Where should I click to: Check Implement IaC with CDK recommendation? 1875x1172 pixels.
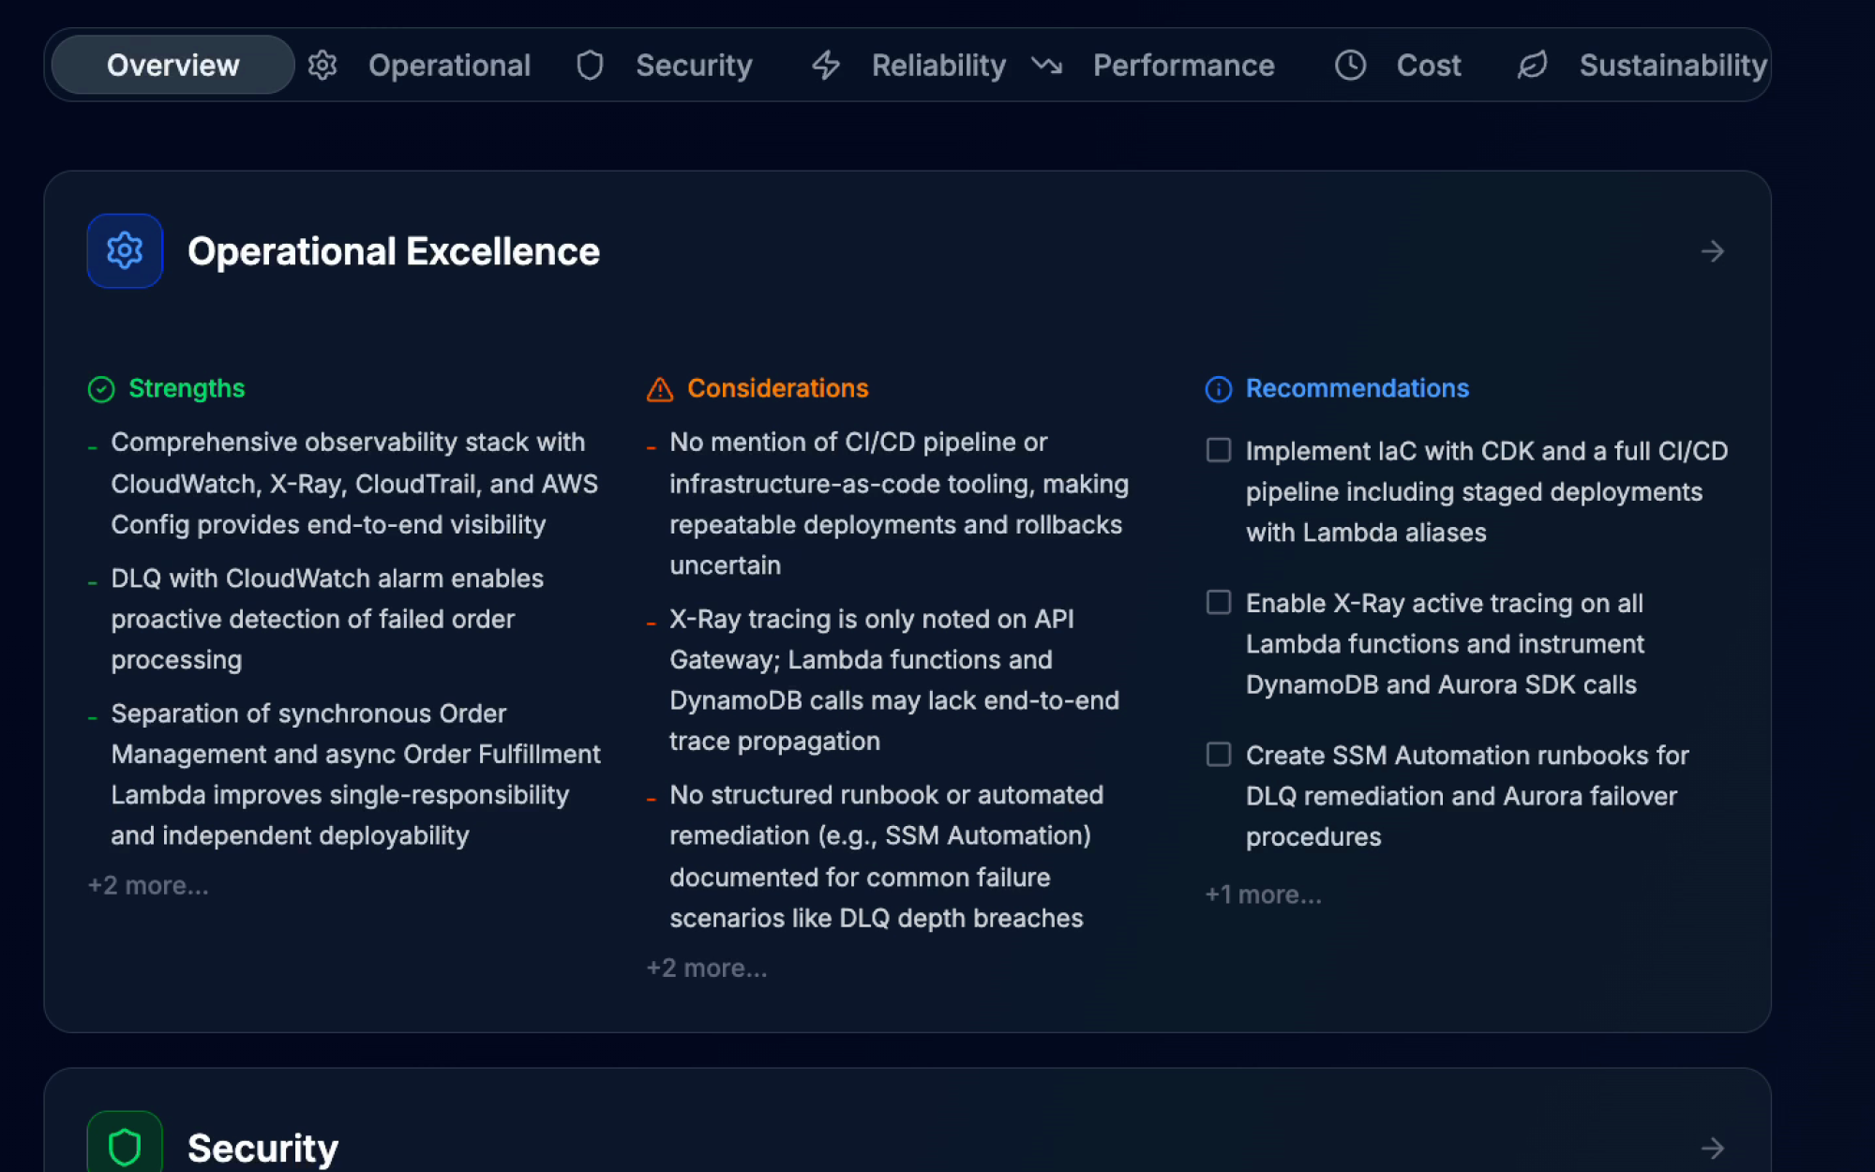point(1218,450)
